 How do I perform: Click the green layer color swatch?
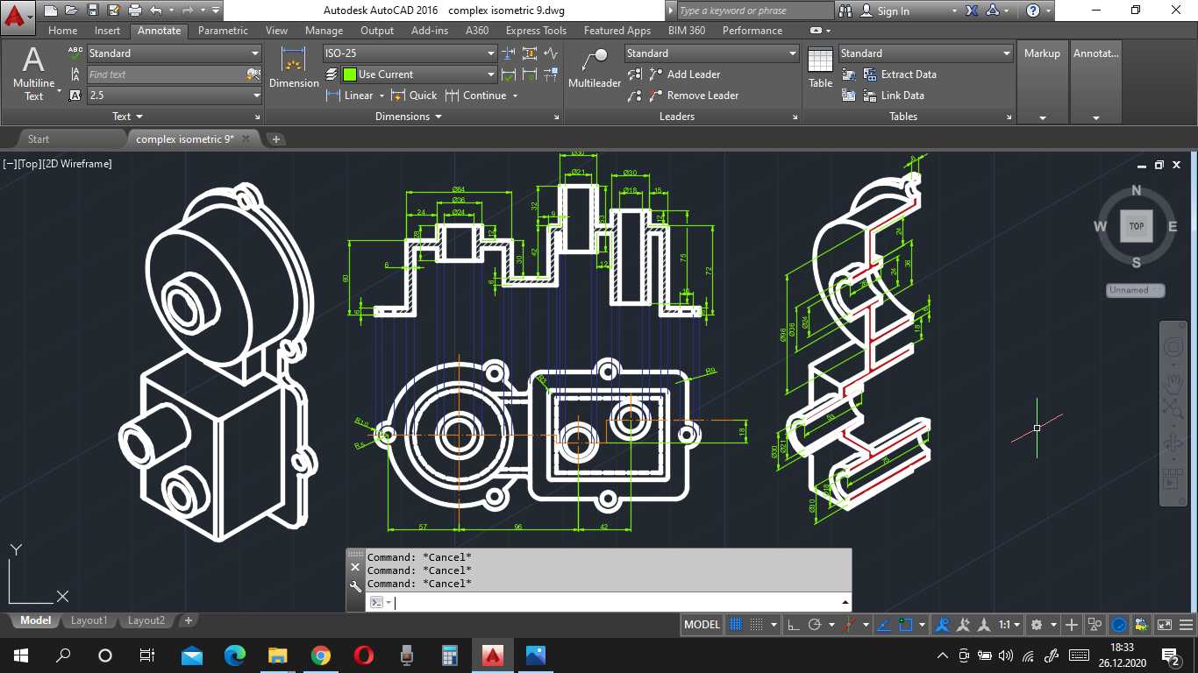349,74
